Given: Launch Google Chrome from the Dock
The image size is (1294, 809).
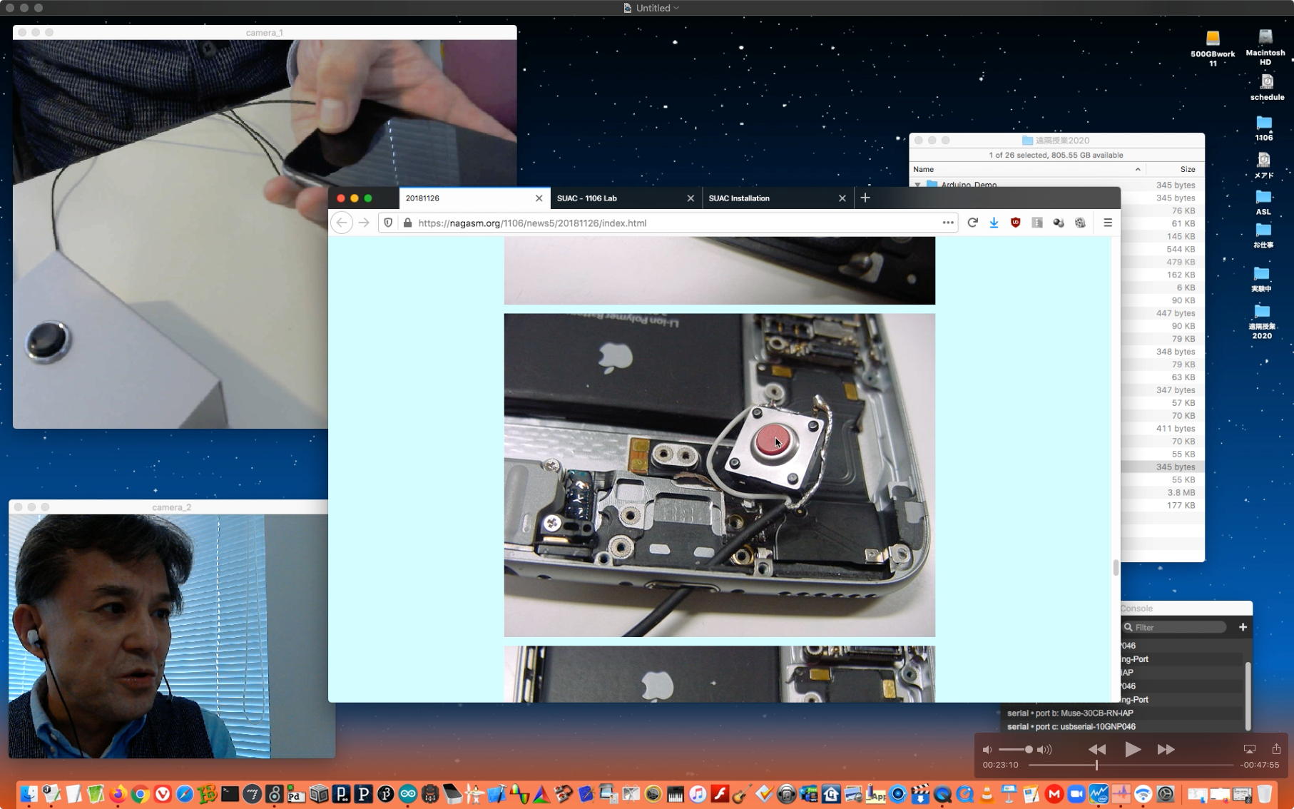Looking at the screenshot, I should pos(140,794).
